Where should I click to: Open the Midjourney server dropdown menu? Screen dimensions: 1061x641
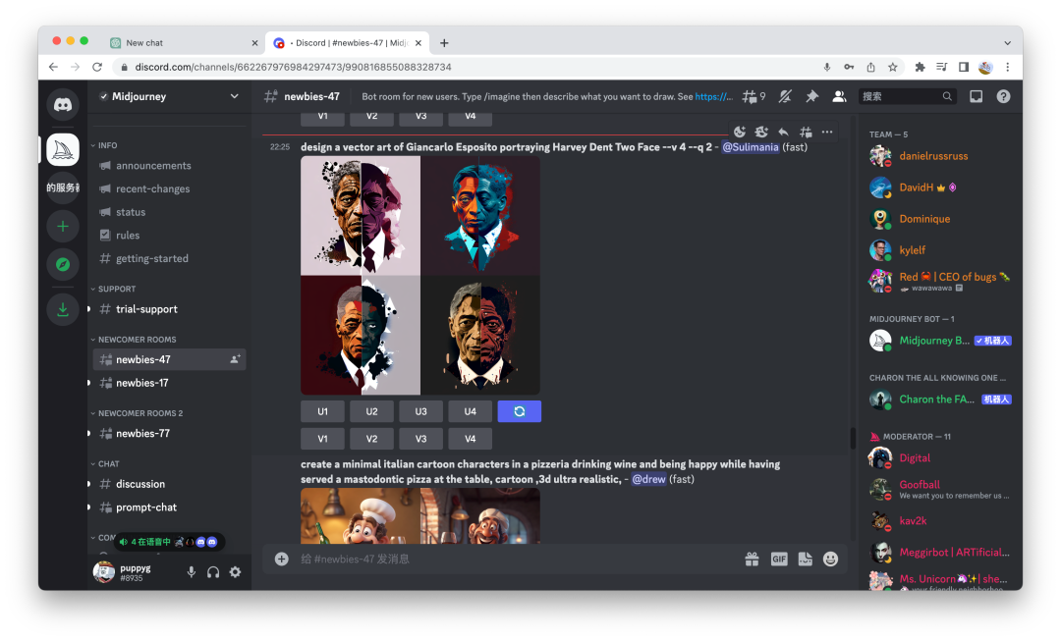tap(234, 96)
